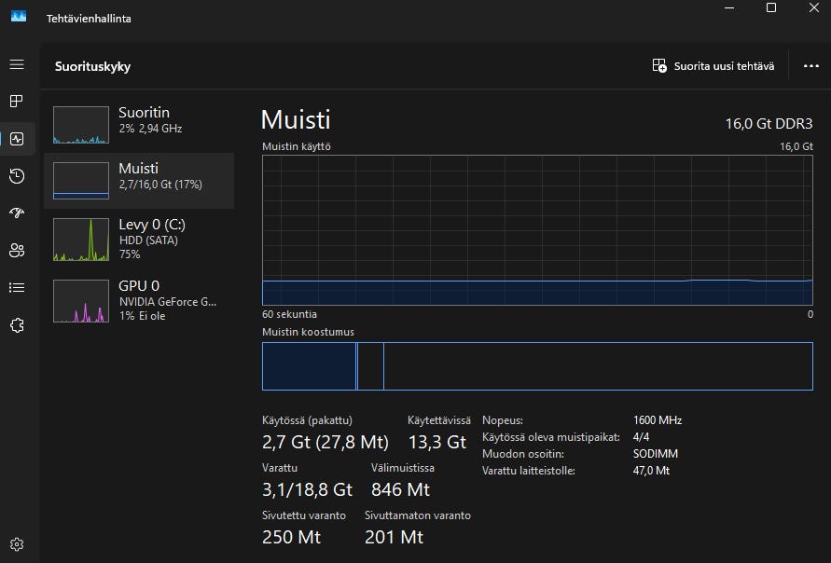This screenshot has width=831, height=563.
Task: Click the Suoritin mini usage graph thumbnail
Action: click(81, 125)
